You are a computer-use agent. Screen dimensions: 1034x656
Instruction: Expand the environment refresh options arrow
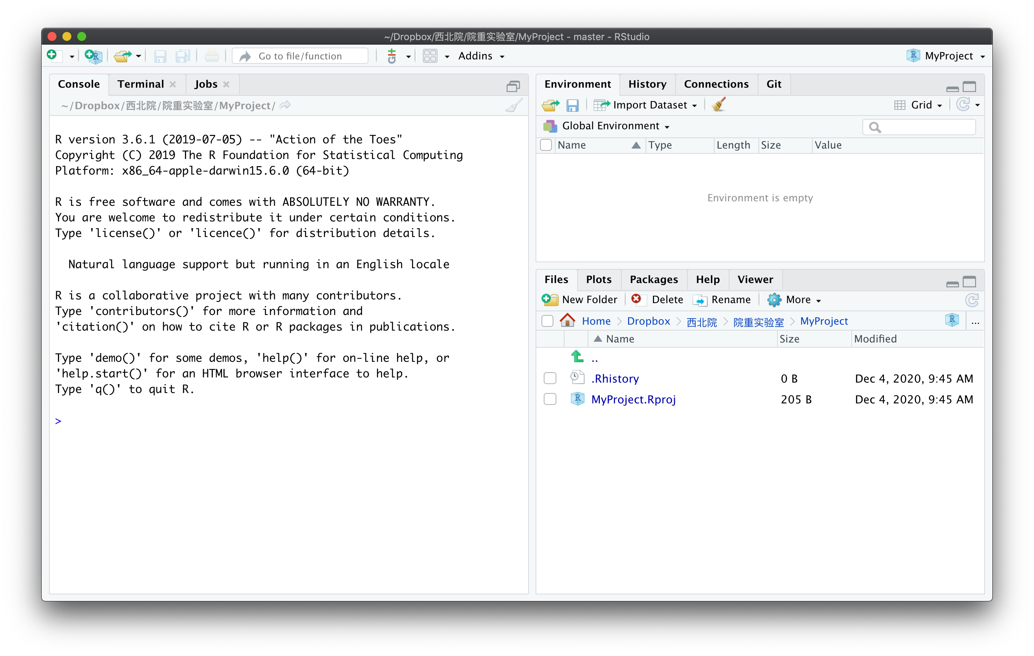pyautogui.click(x=977, y=105)
